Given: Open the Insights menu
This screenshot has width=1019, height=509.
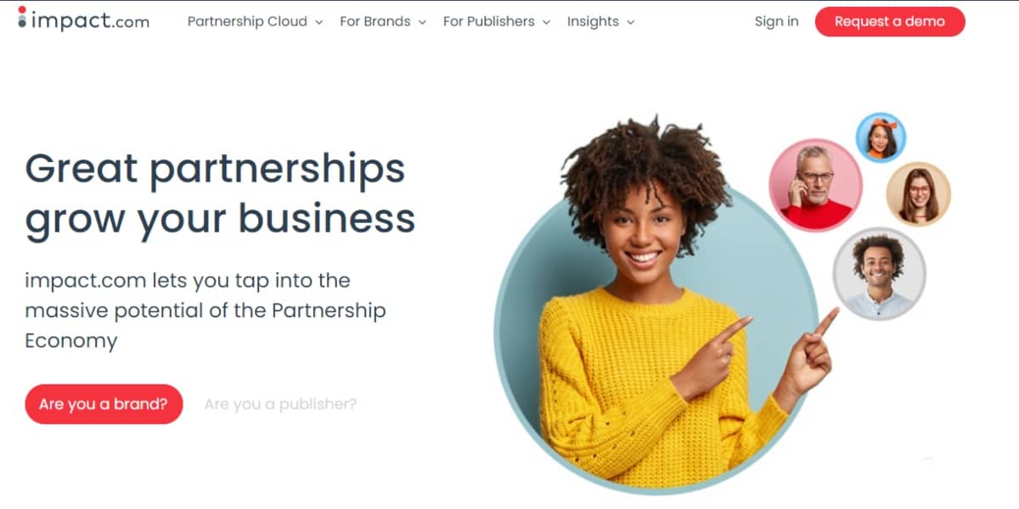Looking at the screenshot, I should [600, 22].
